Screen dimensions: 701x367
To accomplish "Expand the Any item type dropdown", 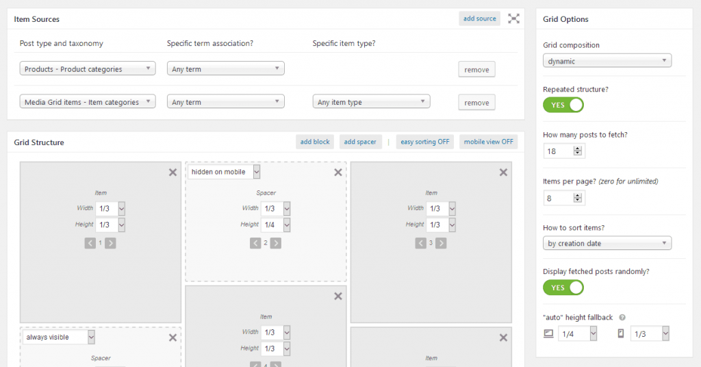I will tap(371, 102).
